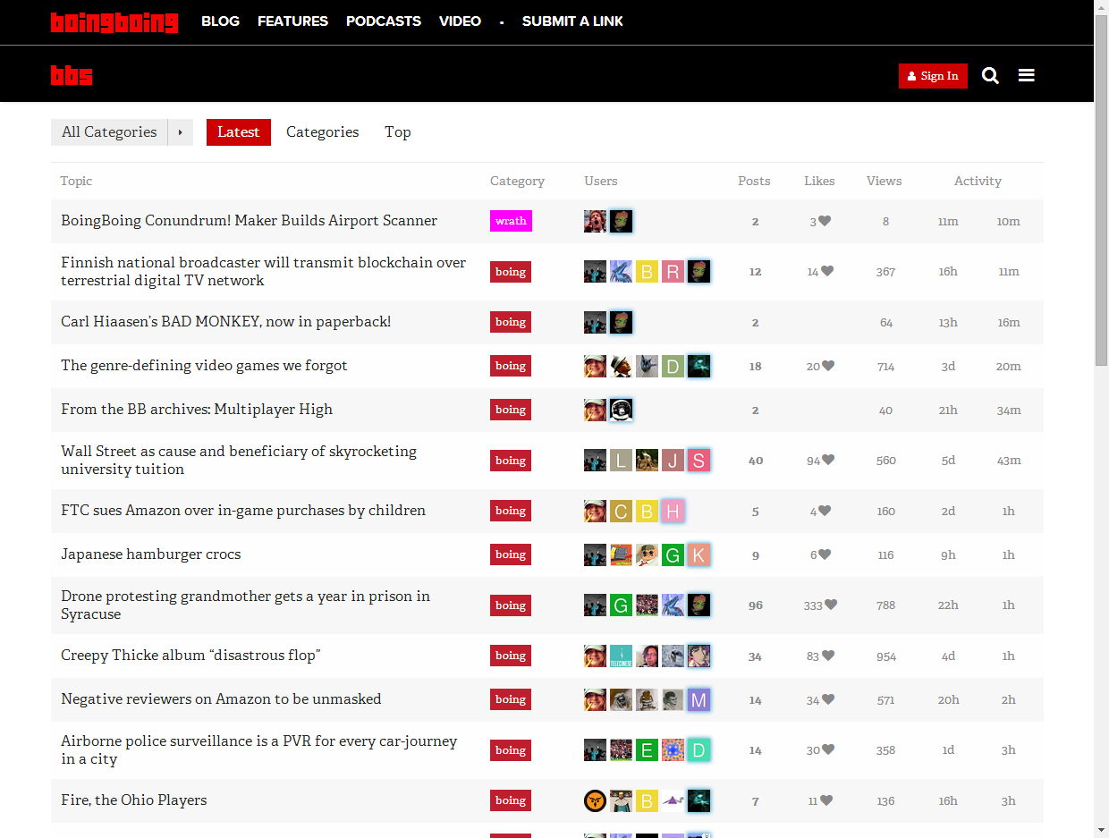Click orange C avatar in FTC Amazon row
The height and width of the screenshot is (838, 1109).
pos(621,512)
